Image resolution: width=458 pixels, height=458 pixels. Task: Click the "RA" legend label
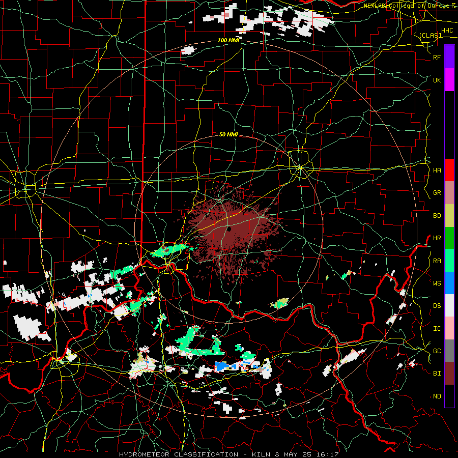(x=437, y=261)
